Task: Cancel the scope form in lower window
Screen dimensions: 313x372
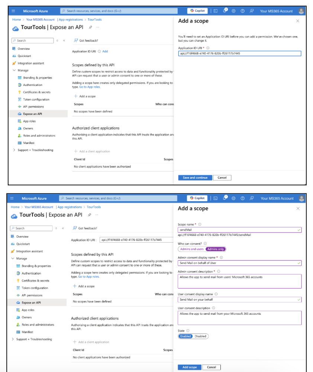Action: point(212,367)
